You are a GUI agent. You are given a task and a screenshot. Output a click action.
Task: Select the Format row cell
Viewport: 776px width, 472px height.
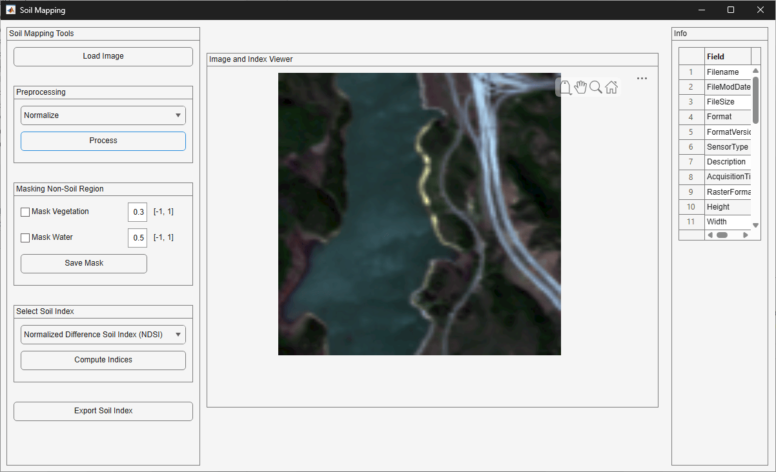[x=728, y=117]
